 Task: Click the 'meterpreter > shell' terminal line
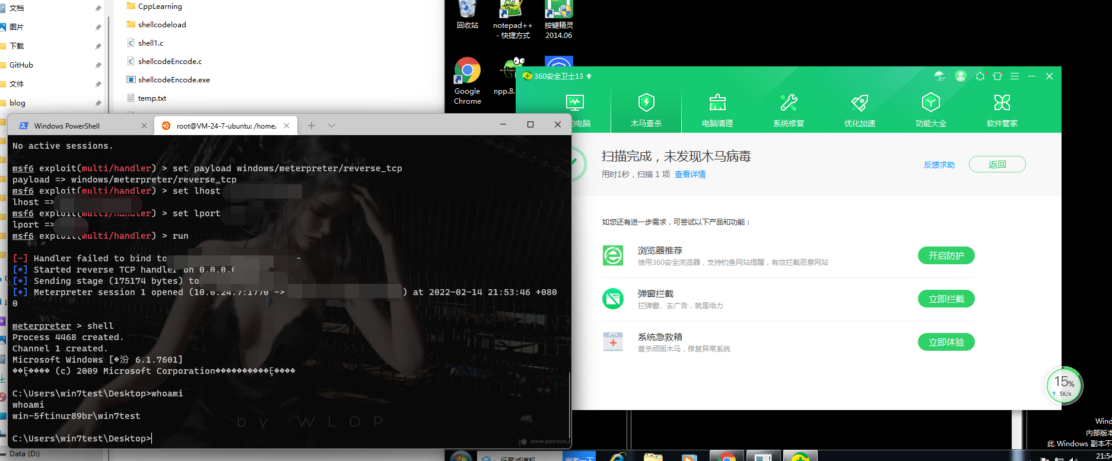[63, 326]
